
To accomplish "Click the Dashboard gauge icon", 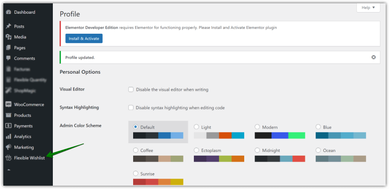I will pos(8,12).
